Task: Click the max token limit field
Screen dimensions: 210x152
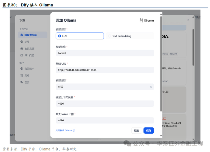Action: click(x=105, y=120)
